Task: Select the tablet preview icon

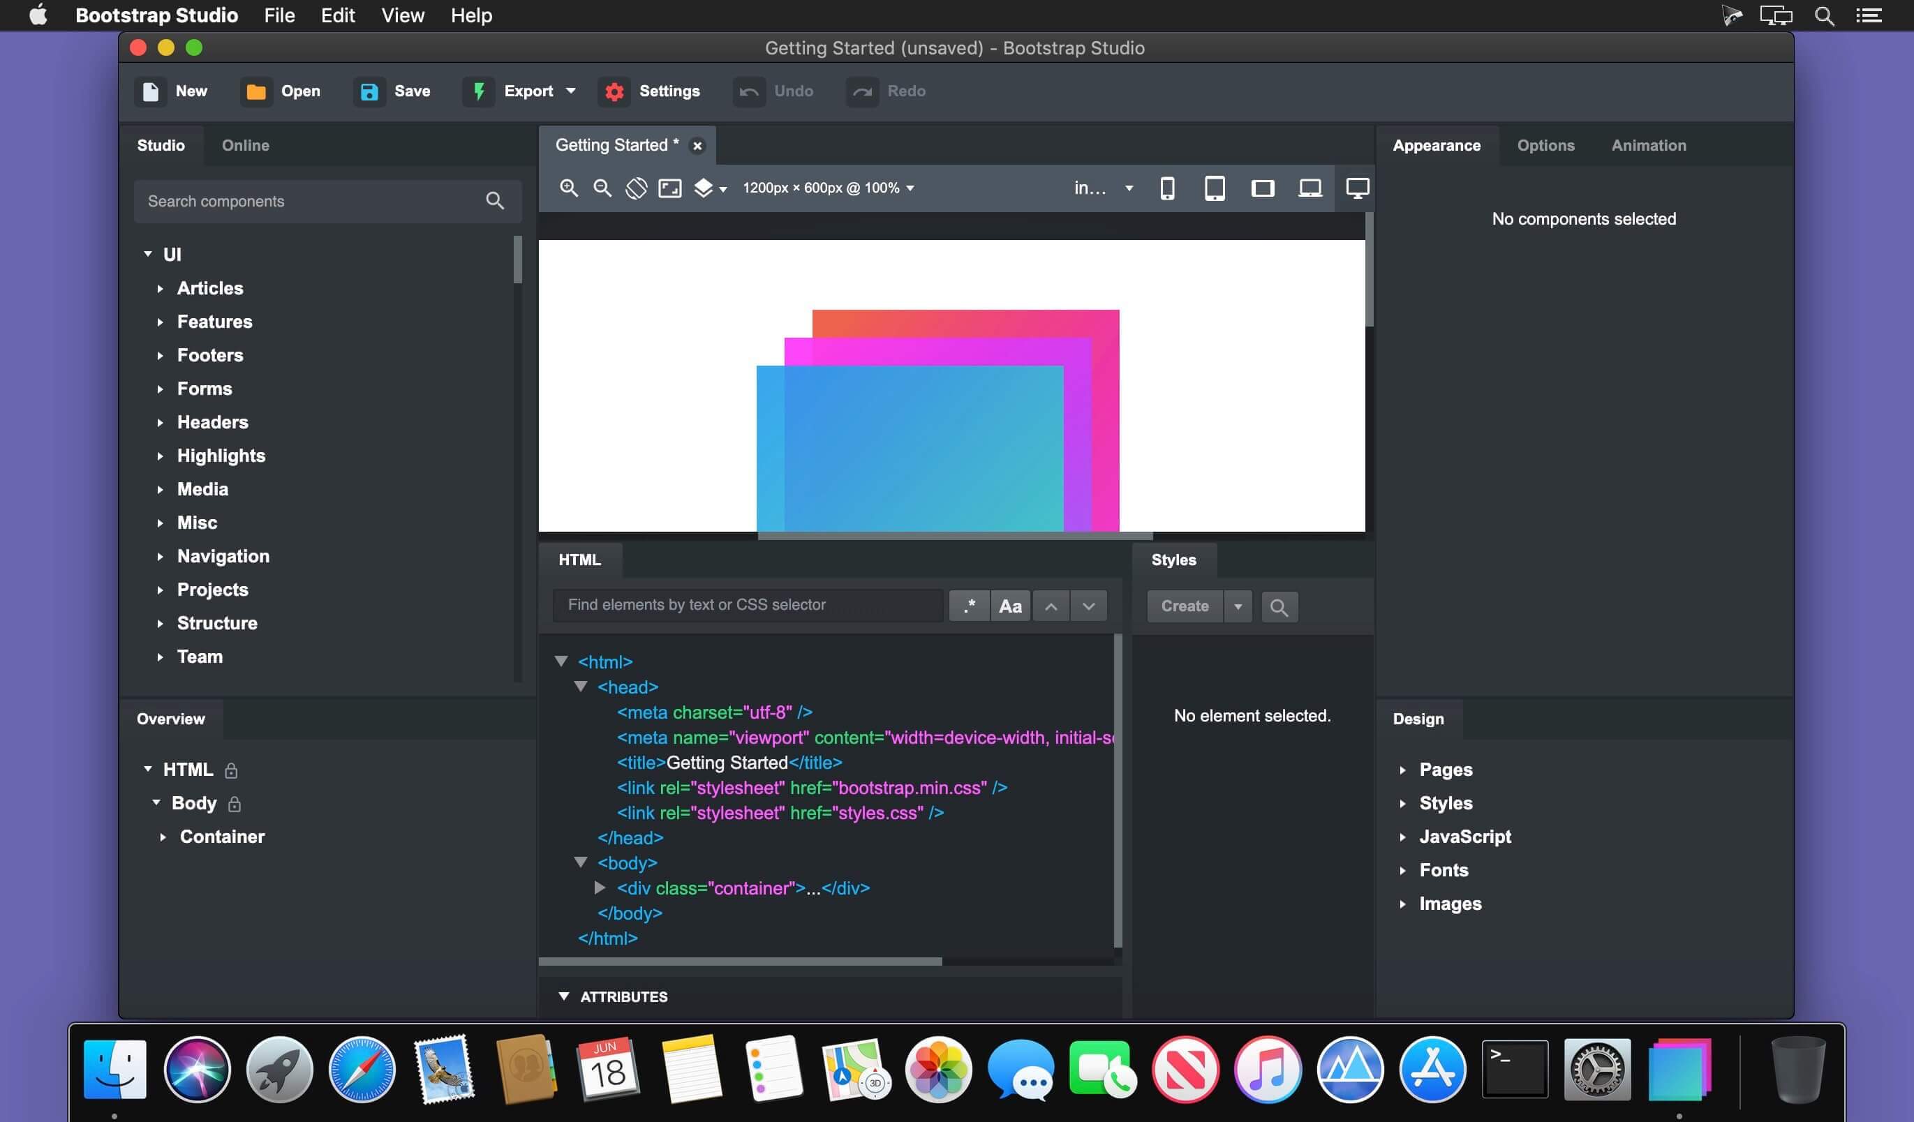Action: 1215,188
